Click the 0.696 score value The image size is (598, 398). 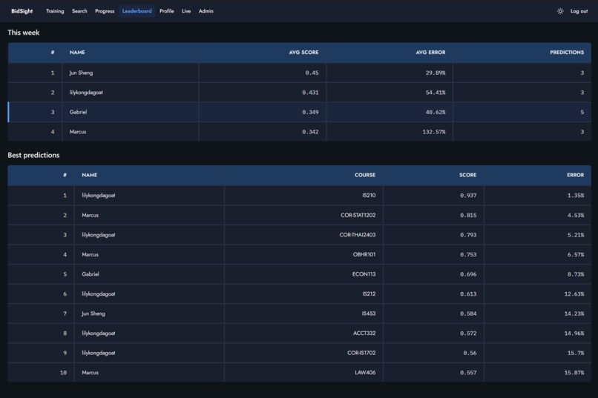pos(468,274)
